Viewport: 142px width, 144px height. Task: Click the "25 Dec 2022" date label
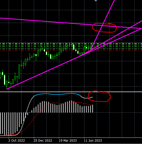click(43, 141)
